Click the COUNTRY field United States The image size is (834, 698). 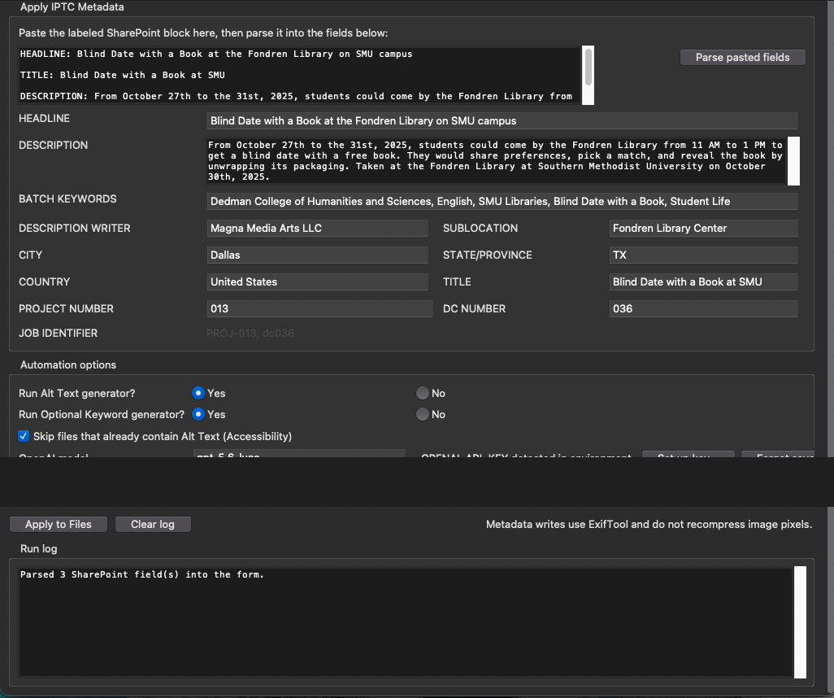pyautogui.click(x=318, y=281)
